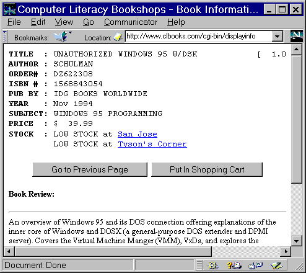Screen dimensions: 306x273
Task: Click the page proxy icon beside Location
Action: (118, 37)
